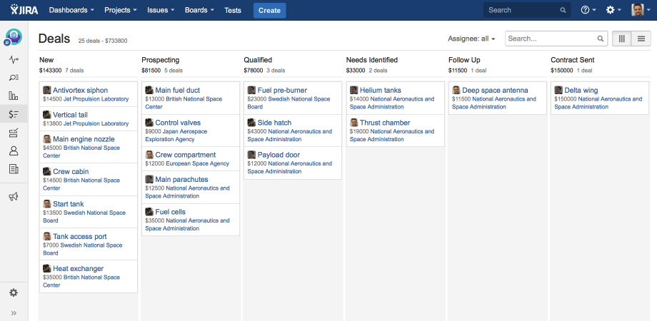Expand the sidebar with double chevron

tap(14, 313)
